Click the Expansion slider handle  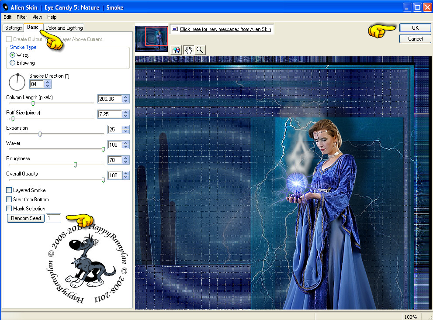click(x=40, y=134)
